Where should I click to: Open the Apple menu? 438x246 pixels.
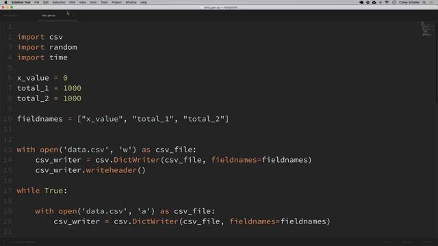click(5, 2)
